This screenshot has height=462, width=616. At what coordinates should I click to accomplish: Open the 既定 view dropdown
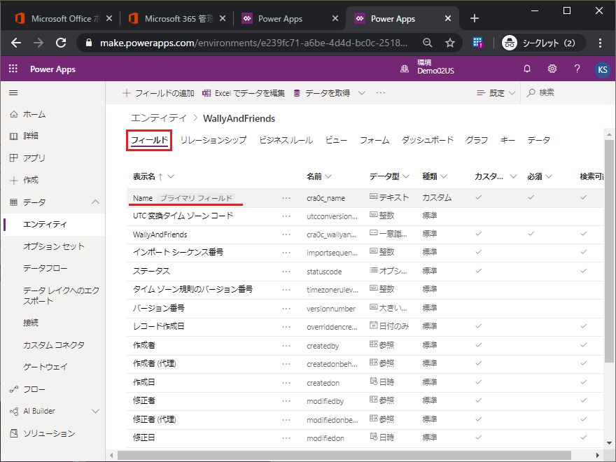coord(496,92)
